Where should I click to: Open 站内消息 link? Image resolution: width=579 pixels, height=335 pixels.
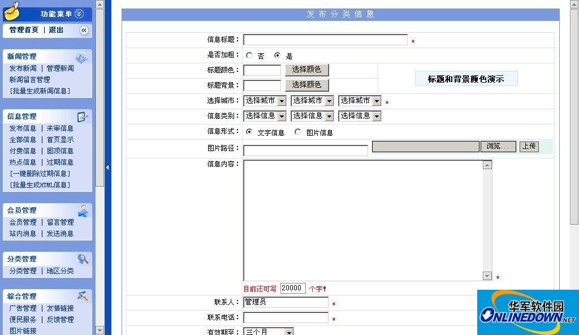(x=23, y=234)
